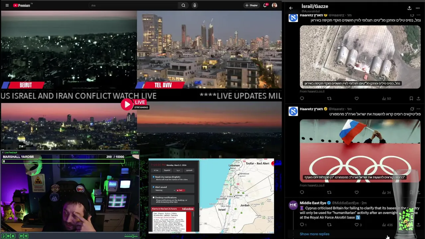
Task: Focus the YouTube Ara search field
Action: pos(133,5)
